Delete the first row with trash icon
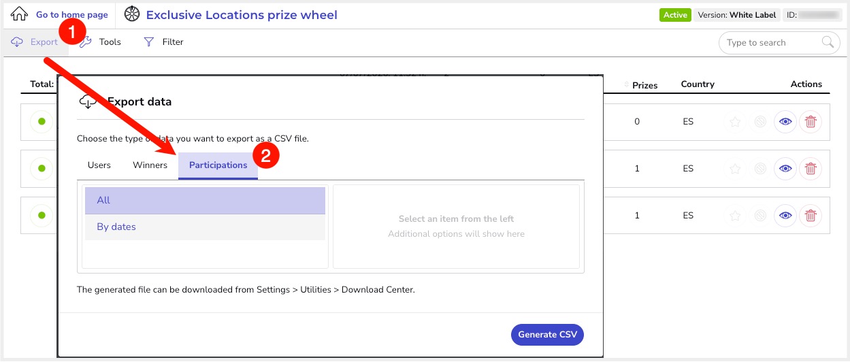850x362 pixels. [811, 122]
